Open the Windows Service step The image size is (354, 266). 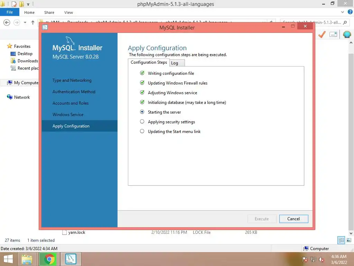tap(68, 114)
